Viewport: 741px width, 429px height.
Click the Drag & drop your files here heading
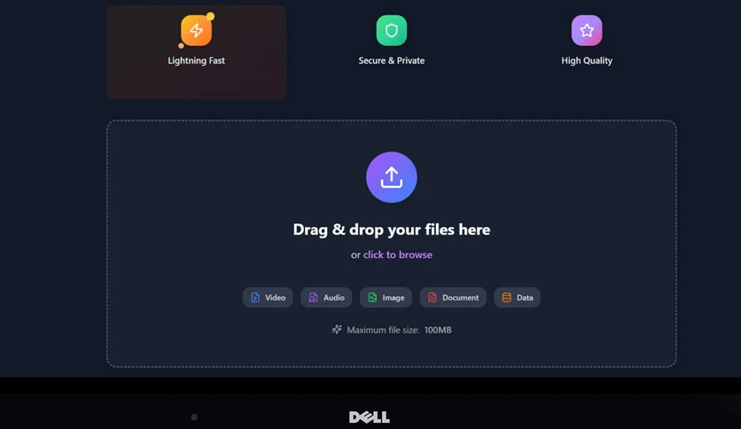[x=391, y=230]
